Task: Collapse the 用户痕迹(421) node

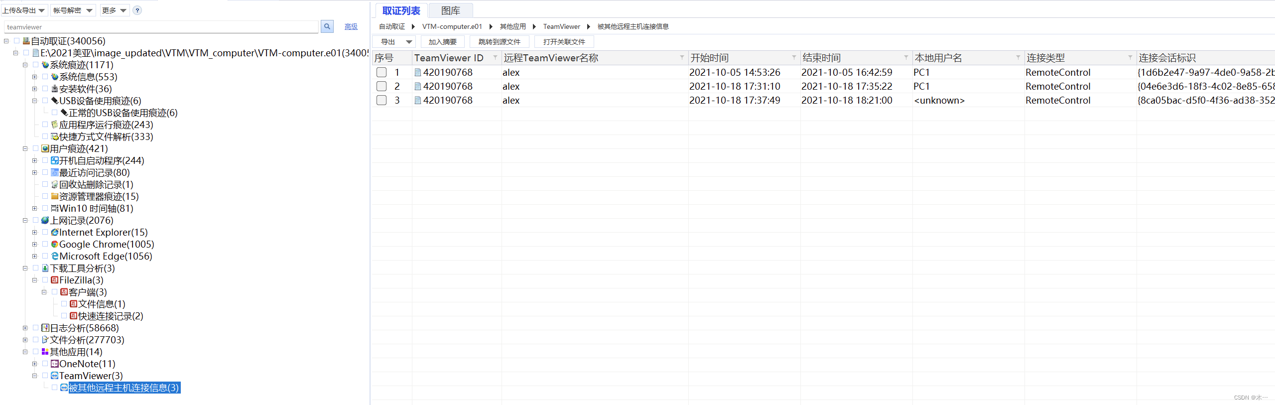Action: point(25,148)
